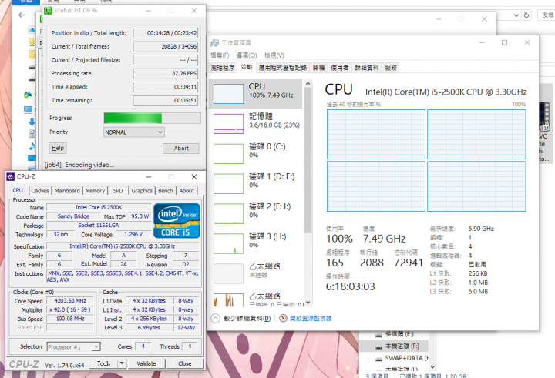This screenshot has width=555, height=378.
Task: Select the CPU 100% performance item
Action: coord(256,93)
